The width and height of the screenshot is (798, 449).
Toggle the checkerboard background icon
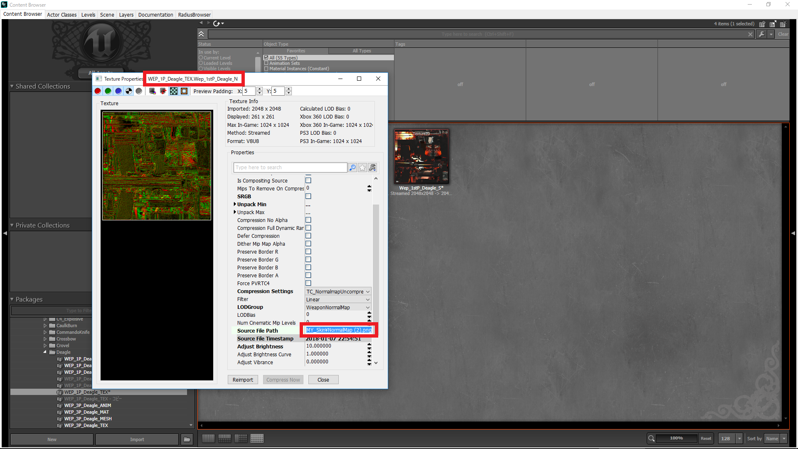point(174,91)
